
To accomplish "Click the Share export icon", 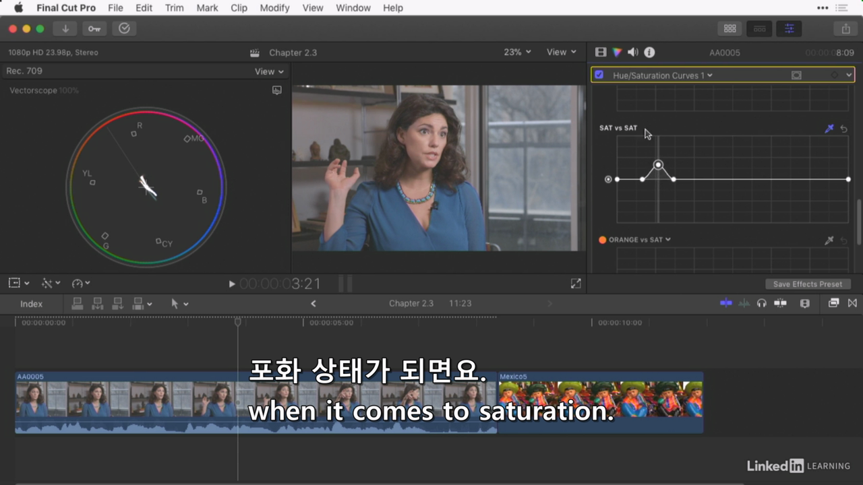I will click(x=845, y=29).
